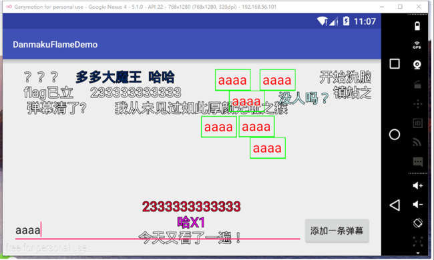The height and width of the screenshot is (260, 434).
Task: Click the danmaku 没人吗?
Action: point(304,98)
